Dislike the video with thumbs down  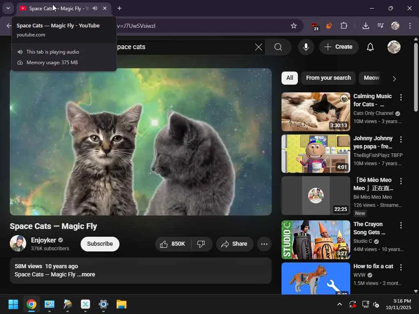(x=201, y=244)
